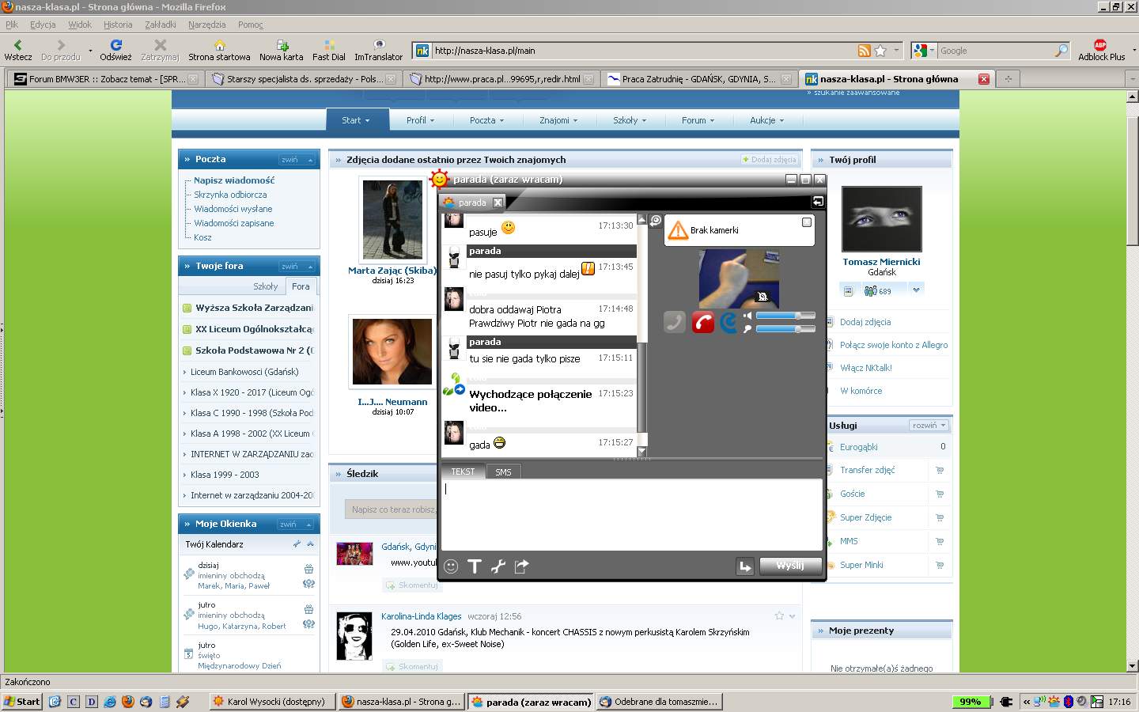Adjust speaker volume slider in call
The image size is (1139, 712).
785,316
